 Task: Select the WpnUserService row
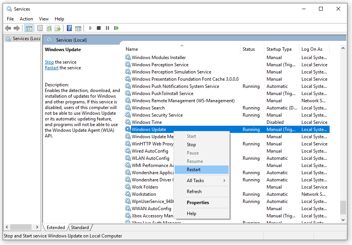point(227,201)
